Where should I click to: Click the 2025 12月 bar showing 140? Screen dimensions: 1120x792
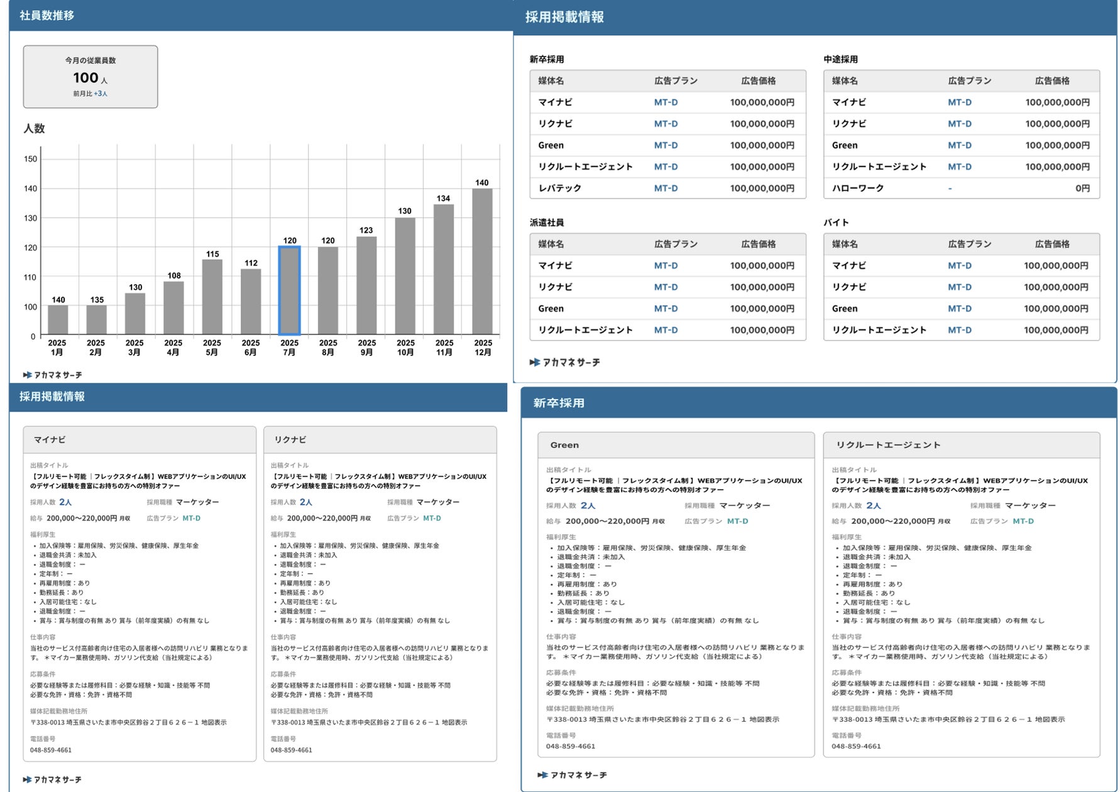coord(483,261)
